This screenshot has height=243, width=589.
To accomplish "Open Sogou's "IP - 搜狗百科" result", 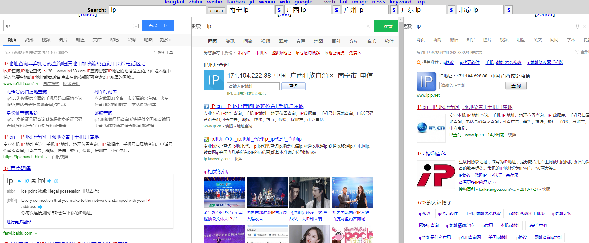I will click(431, 154).
